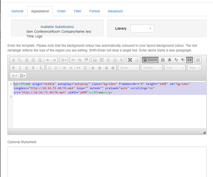Click the Paste from Word icon
Image resolution: width=213 pixels, height=177 pixels.
coord(40,60)
